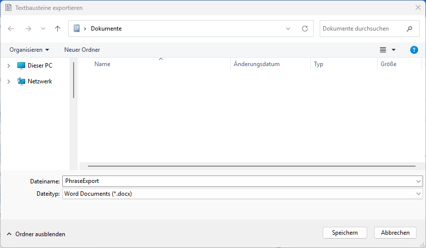
Task: Expand the Dieser PC tree node
Action: coord(8,66)
